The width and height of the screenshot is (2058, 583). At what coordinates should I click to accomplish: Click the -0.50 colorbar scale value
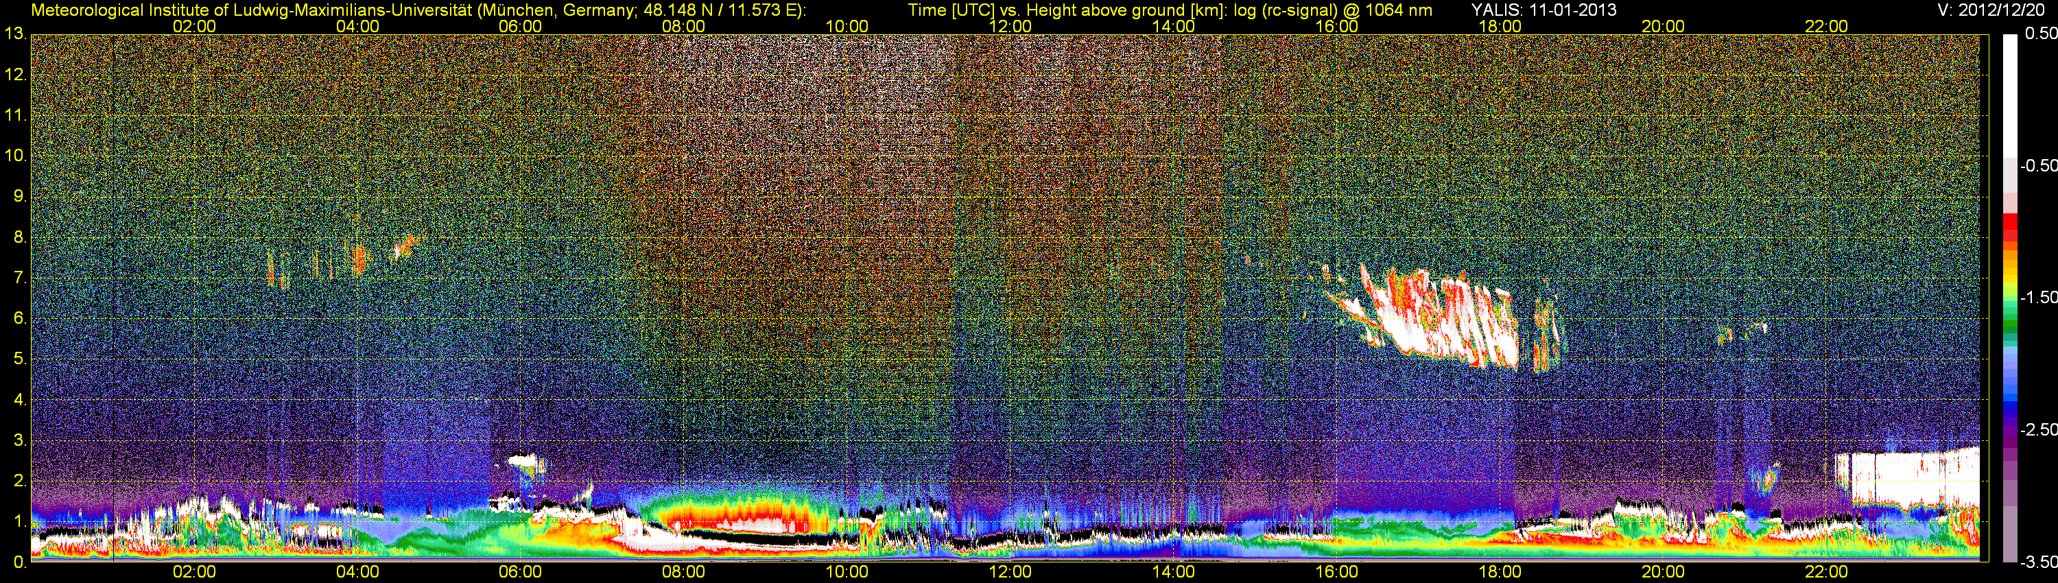tap(2039, 165)
